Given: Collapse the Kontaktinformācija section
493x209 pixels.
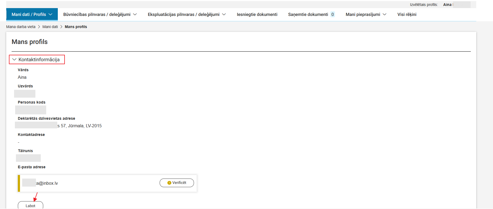Looking at the screenshot, I should coord(37,60).
